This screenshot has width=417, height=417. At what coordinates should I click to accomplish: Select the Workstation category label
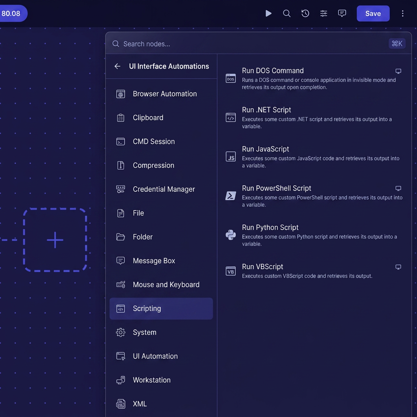tap(151, 380)
